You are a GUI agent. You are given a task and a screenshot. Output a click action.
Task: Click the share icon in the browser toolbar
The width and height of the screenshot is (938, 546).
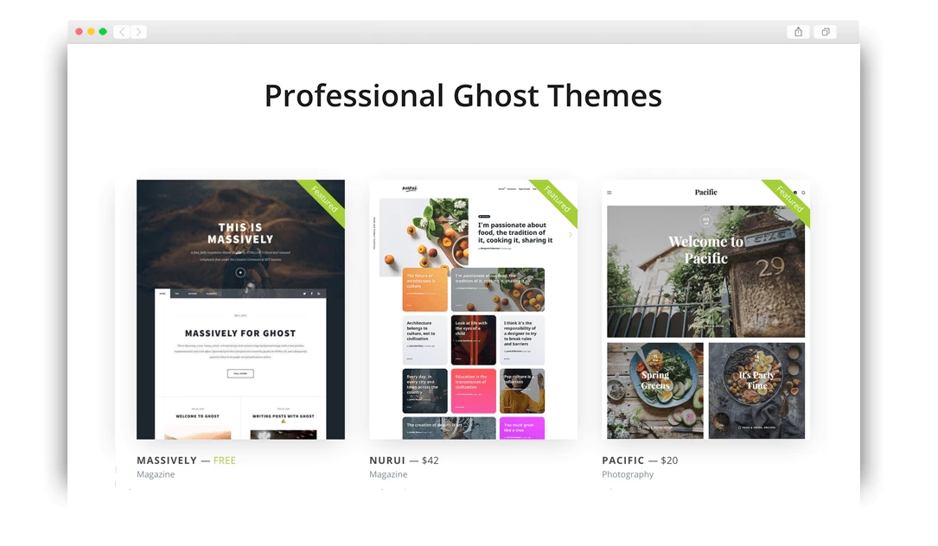click(x=798, y=32)
